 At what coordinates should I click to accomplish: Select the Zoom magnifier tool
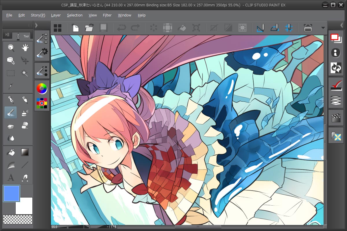click(x=11, y=48)
